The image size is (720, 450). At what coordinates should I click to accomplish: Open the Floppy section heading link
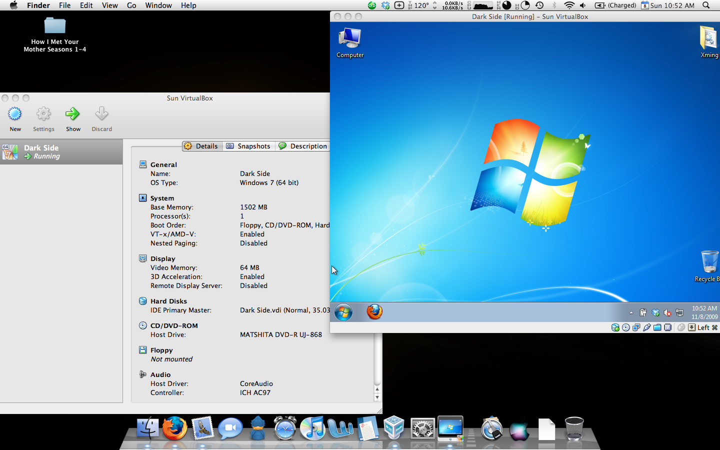[x=161, y=350]
